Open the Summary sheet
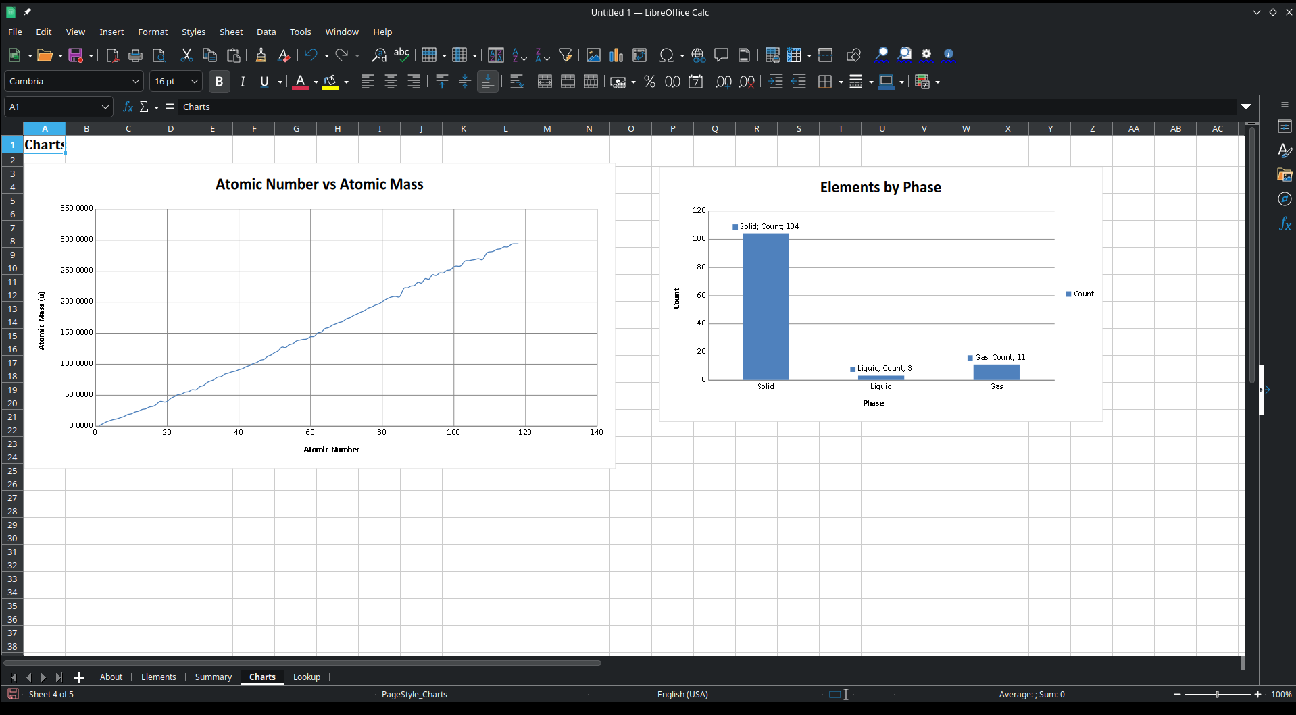Viewport: 1296px width, 715px height. pyautogui.click(x=213, y=677)
